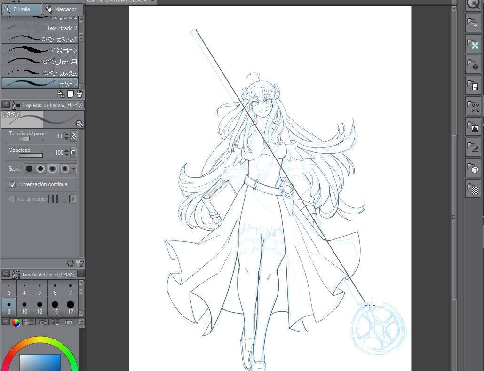Image resolution: width=484 pixels, height=371 pixels.
Task: Expand the Imán de vectores arrow button
Action: tap(73, 199)
